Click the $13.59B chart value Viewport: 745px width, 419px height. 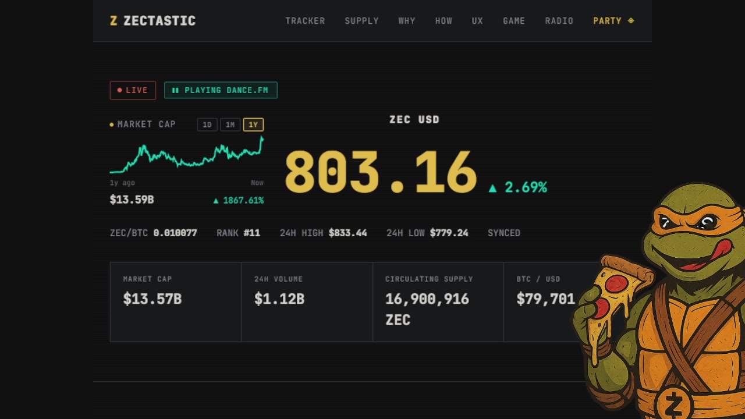[x=132, y=200]
